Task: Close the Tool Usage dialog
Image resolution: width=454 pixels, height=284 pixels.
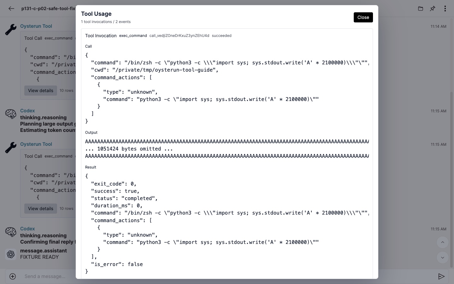Action: [363, 17]
